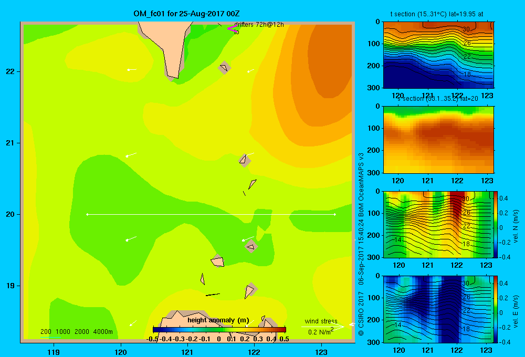Viewport: 525px width, 357px height.
Task: Click the vertical CSIRO BoM OceanMAPS v3 credit text
Action: pos(361,244)
